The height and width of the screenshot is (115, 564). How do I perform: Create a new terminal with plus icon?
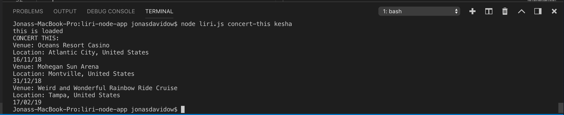pos(472,11)
